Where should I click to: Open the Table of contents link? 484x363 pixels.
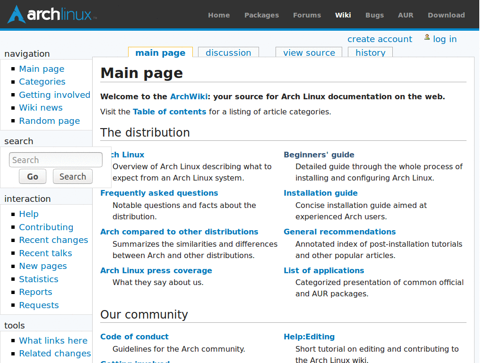point(170,112)
